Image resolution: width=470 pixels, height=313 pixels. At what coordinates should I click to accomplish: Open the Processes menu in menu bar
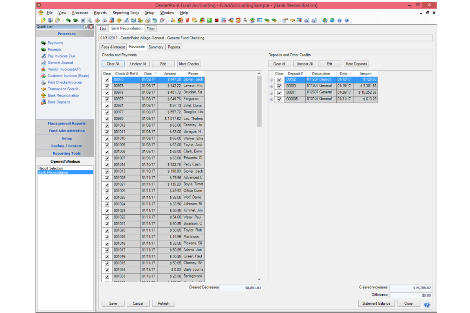[80, 13]
